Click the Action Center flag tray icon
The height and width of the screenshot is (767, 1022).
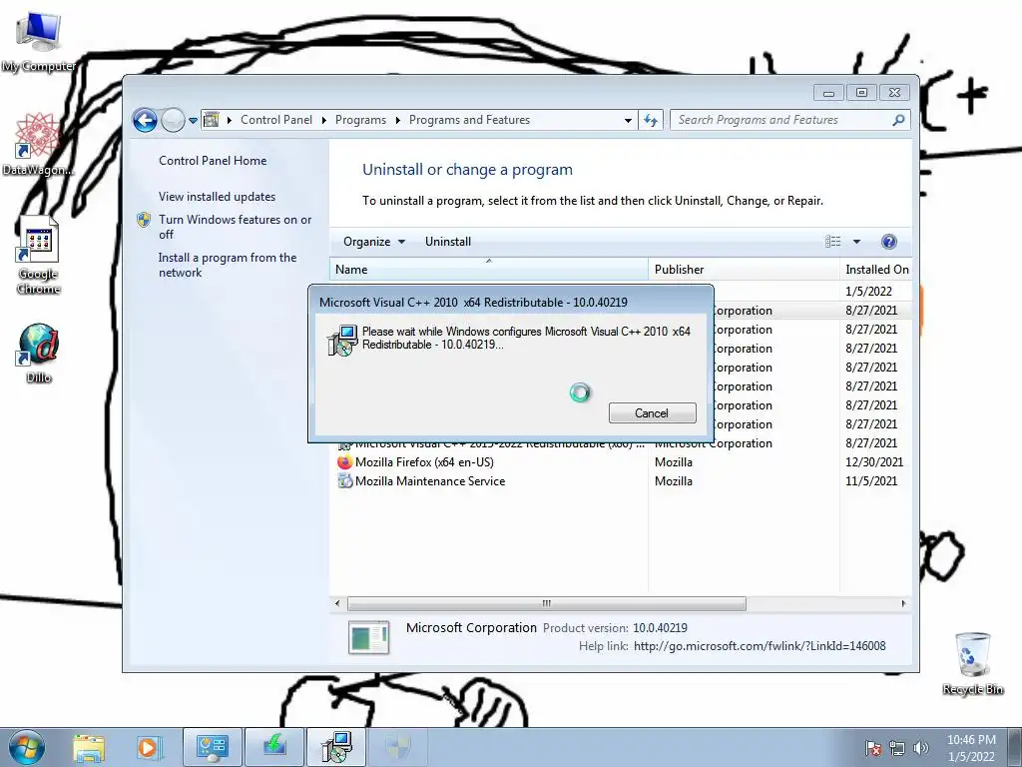tap(873, 748)
